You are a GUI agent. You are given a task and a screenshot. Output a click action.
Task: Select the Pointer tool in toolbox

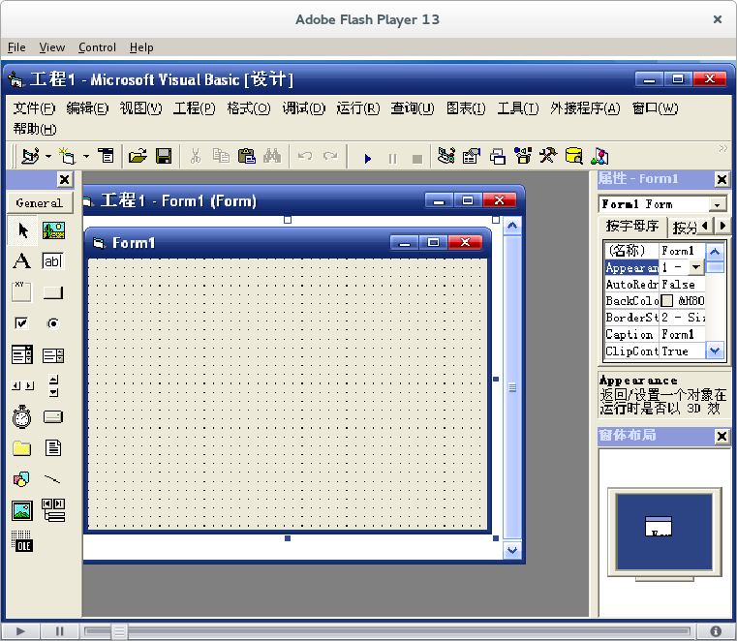pos(22,230)
